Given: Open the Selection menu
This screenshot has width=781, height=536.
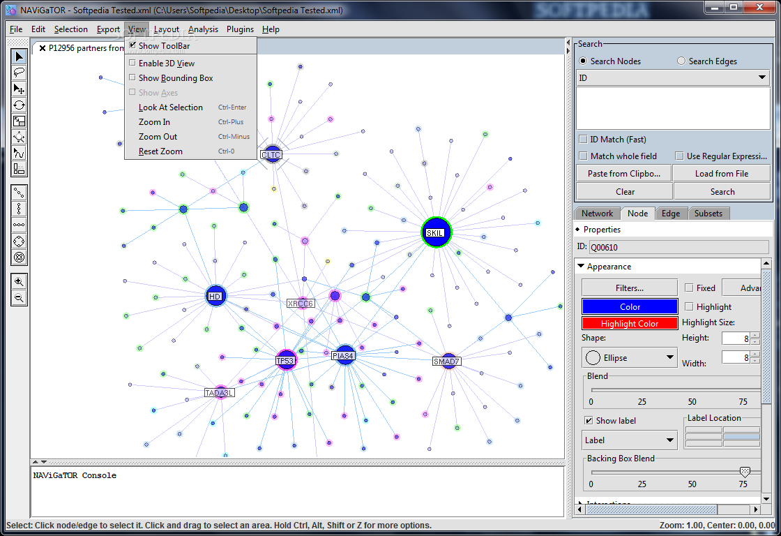Looking at the screenshot, I should [x=70, y=29].
